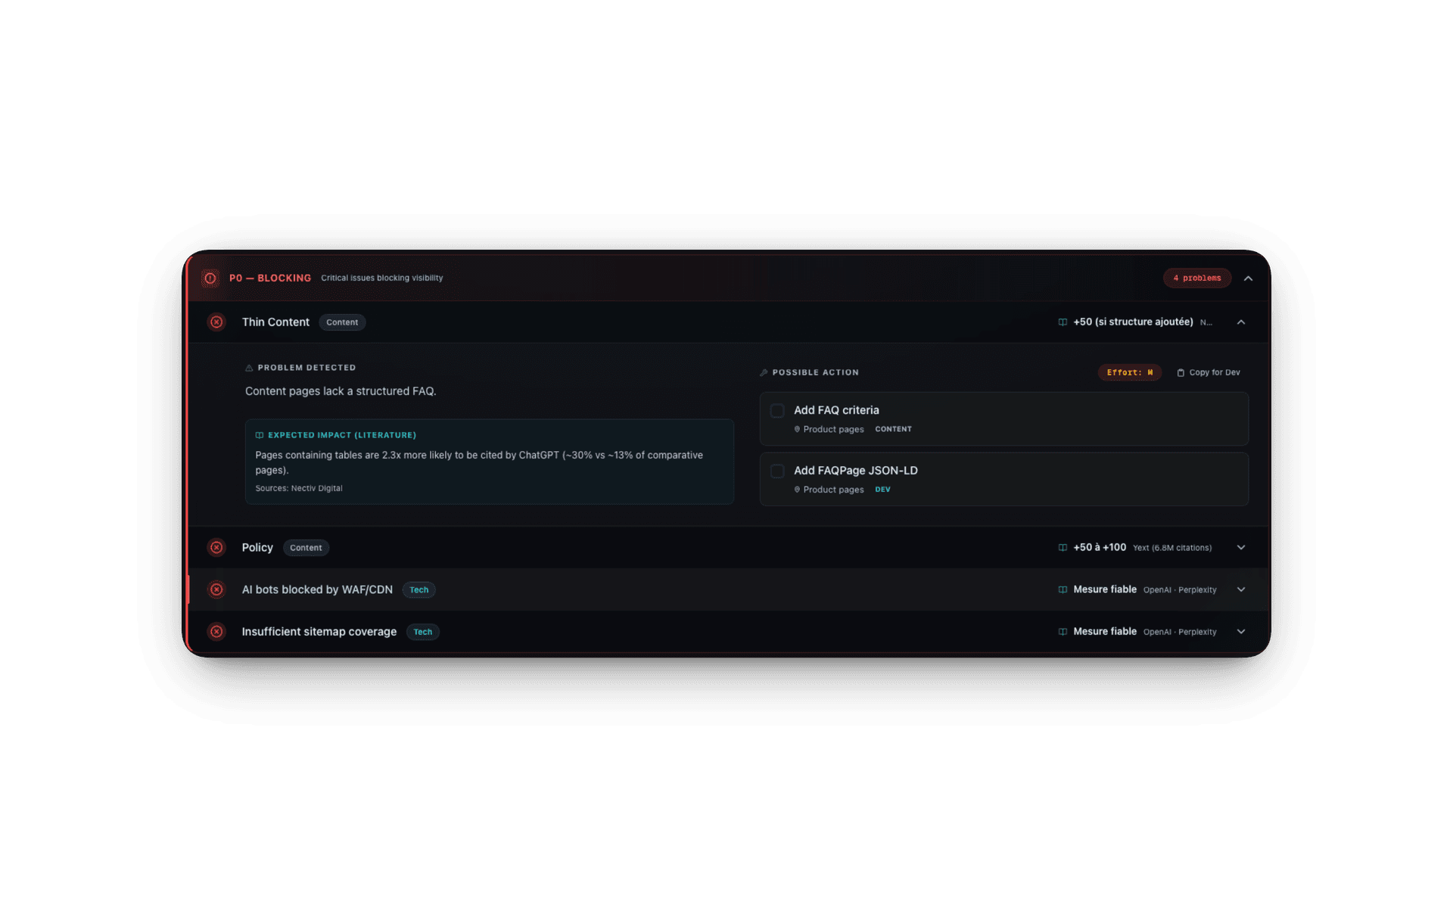Expand the Policy row details
This screenshot has height=908, width=1453.
(x=1241, y=547)
